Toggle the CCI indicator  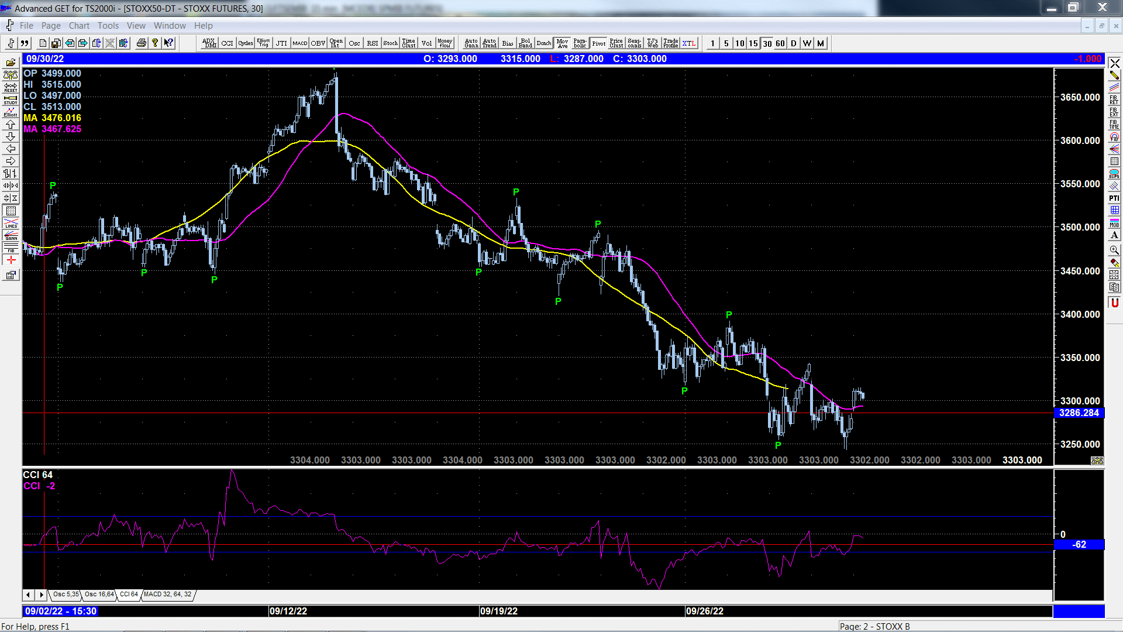point(227,43)
